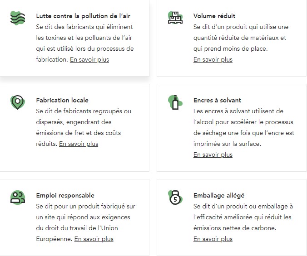This screenshot has width=307, height=256.
Task: Click the responsible employment people icon
Action: 17,197
